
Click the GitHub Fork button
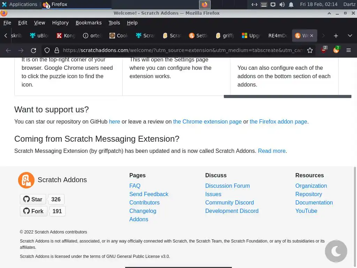coord(33,211)
